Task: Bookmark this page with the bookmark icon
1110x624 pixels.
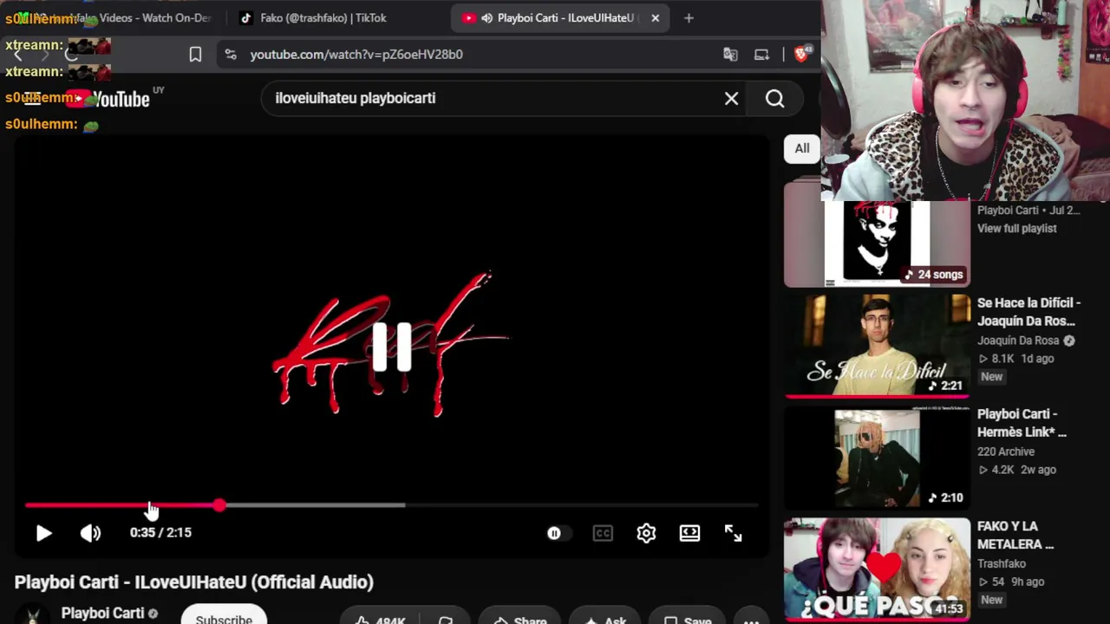Action: (x=195, y=55)
